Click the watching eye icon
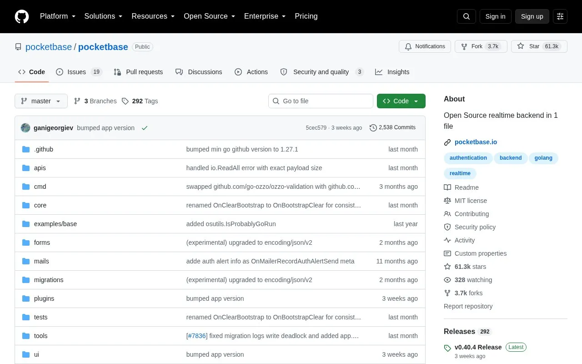This screenshot has width=582, height=364. (447, 280)
